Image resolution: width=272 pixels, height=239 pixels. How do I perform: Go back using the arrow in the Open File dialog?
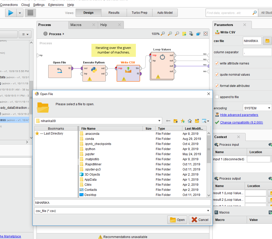click(168, 121)
